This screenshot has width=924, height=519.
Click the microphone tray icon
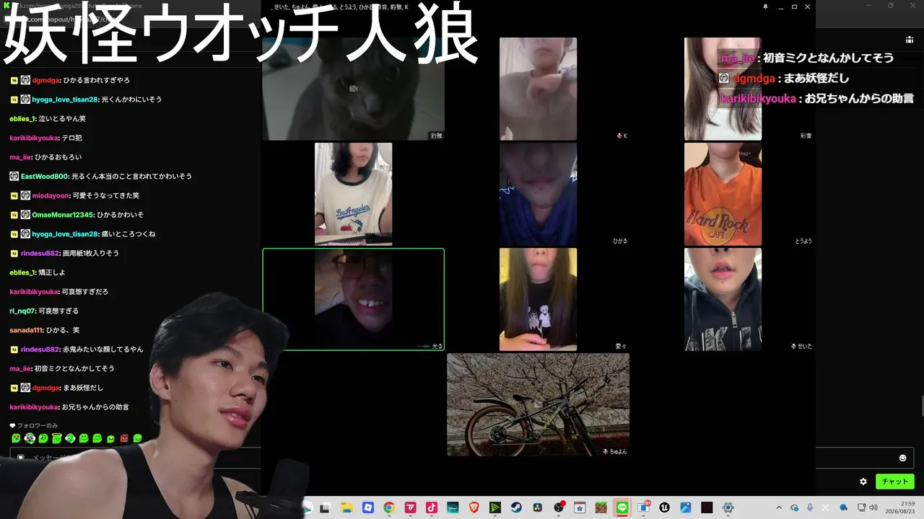[x=810, y=507]
